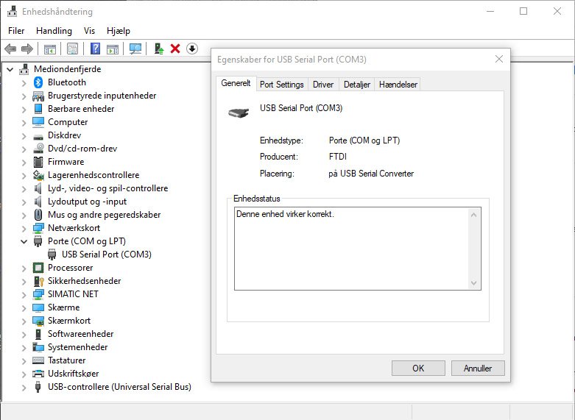This screenshot has width=575, height=420.
Task: Select the Generelt tab
Action: pos(236,83)
